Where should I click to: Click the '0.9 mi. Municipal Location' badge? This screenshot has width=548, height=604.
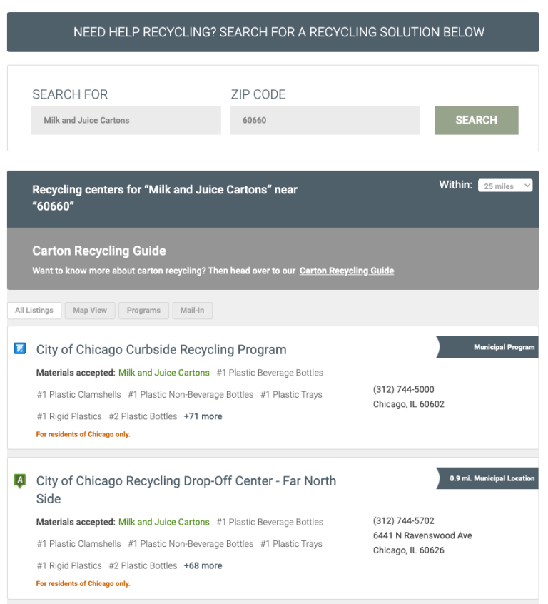click(491, 478)
